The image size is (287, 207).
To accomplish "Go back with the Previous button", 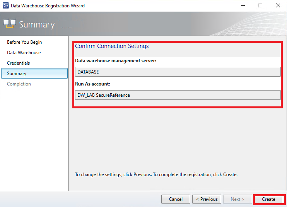I will pyautogui.click(x=207, y=199).
